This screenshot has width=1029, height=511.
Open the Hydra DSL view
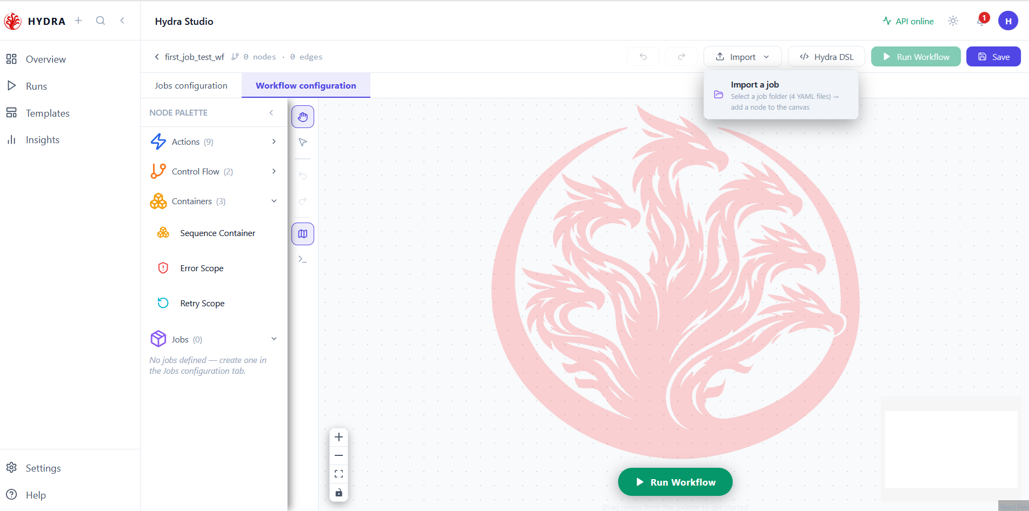click(826, 57)
